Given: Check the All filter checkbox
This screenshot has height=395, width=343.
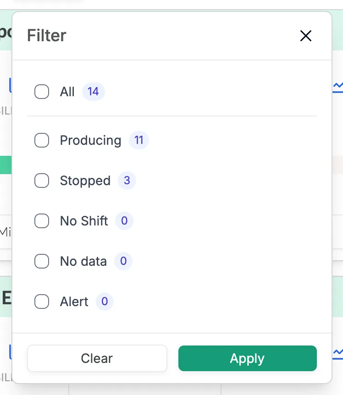Looking at the screenshot, I should [x=42, y=92].
